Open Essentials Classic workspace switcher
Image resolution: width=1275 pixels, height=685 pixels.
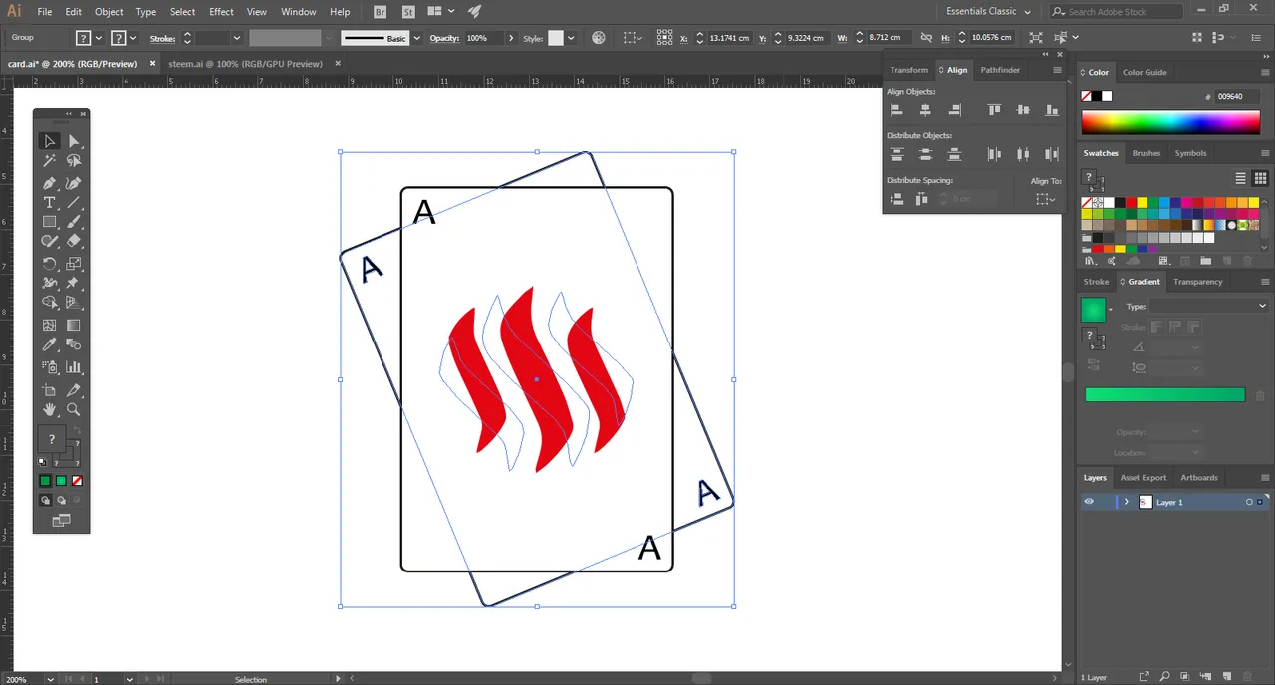point(988,11)
